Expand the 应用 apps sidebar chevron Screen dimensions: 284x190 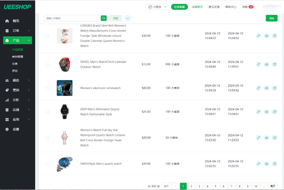[x=29, y=120]
